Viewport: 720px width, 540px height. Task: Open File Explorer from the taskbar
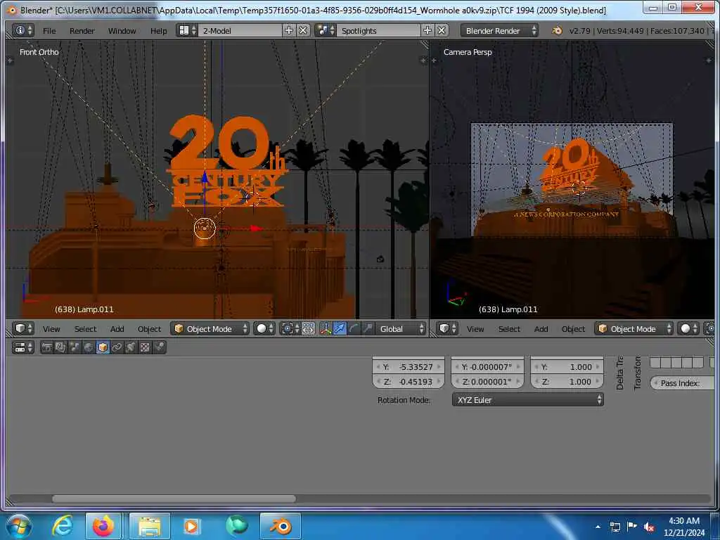150,526
